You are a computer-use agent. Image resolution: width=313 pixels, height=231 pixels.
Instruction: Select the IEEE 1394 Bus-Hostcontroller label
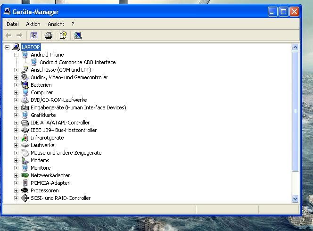tap(64, 130)
